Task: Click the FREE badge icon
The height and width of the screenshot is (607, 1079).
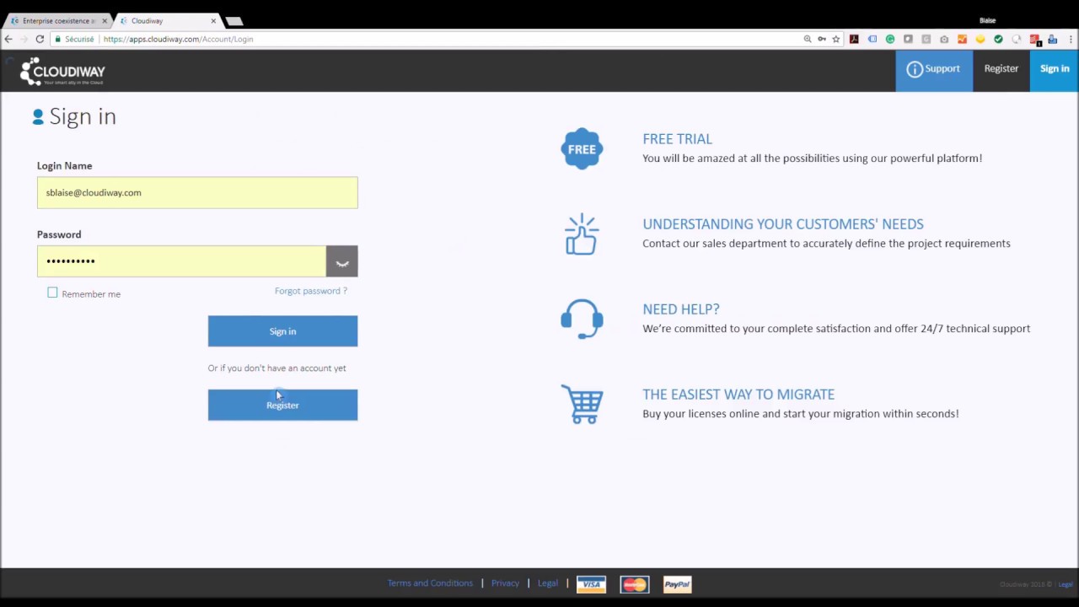Action: click(x=582, y=149)
